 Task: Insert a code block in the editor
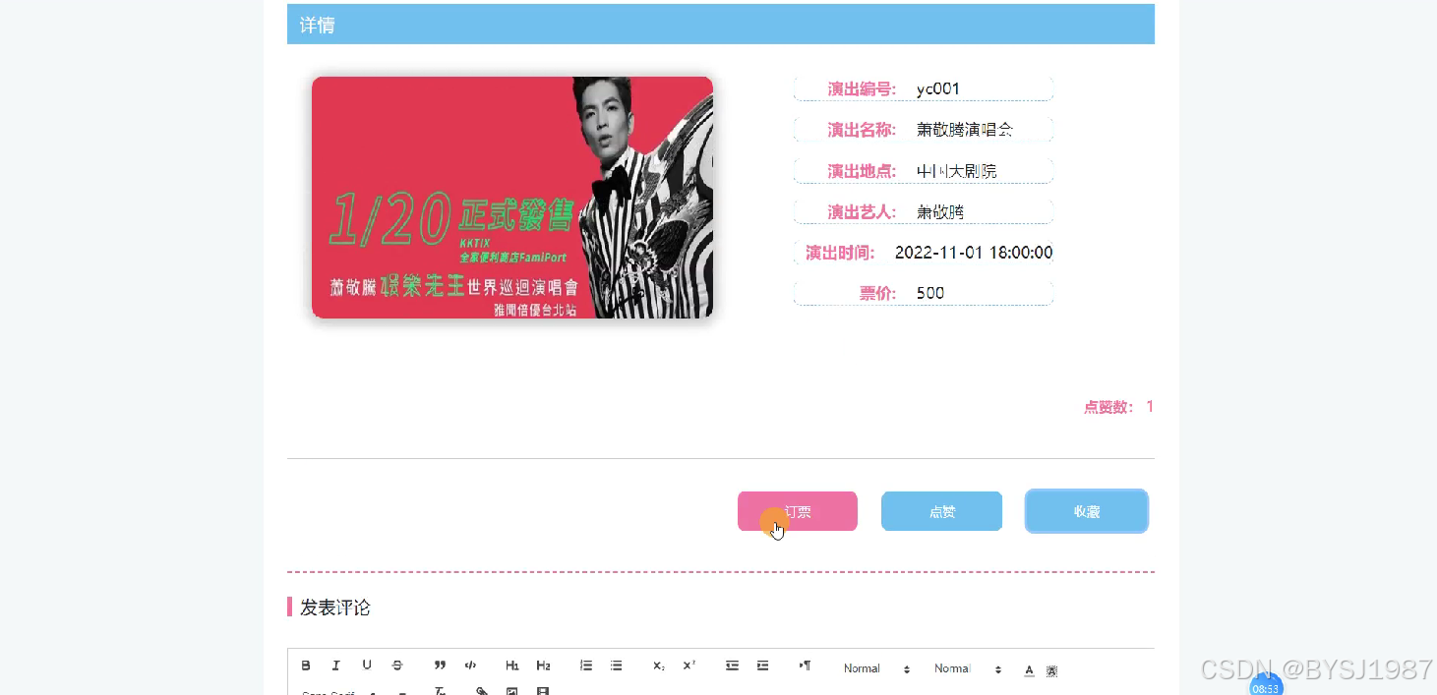coord(470,666)
